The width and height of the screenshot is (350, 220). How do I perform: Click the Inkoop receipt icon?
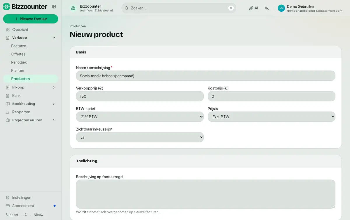tap(8, 87)
